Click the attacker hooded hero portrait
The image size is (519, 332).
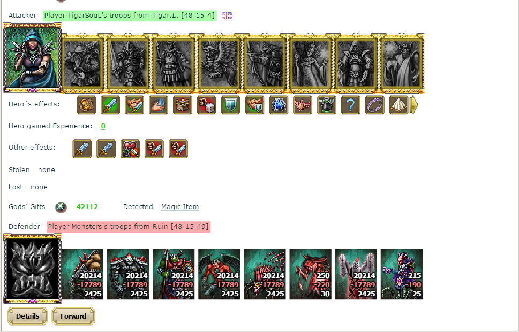tap(33, 58)
